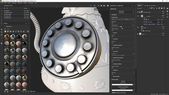Image resolution: width=169 pixels, height=95 pixels.
Task: Open the Settings dropdown in Texture Set List
Action: (x=26, y=8)
